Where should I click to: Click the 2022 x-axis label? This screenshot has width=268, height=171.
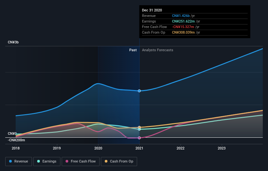tap(181, 148)
